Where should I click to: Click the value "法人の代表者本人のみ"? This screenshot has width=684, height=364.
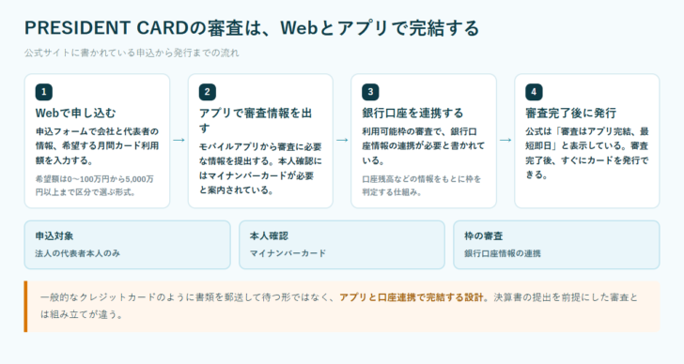click(x=78, y=253)
